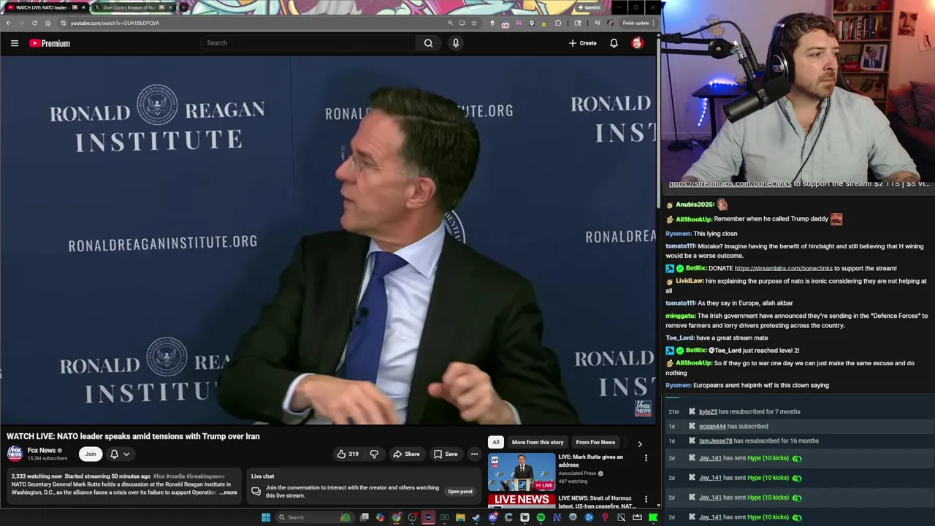Reload the current page
The image size is (935, 526).
pyautogui.click(x=34, y=23)
